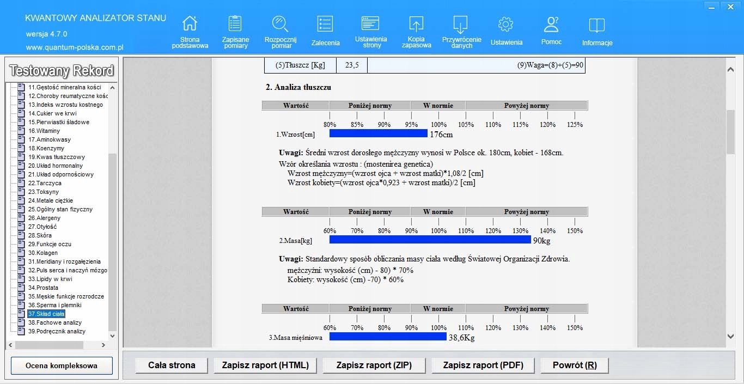The width and height of the screenshot is (744, 384).
Task: Click the report pane scroll-down arrow
Action: 731,336
